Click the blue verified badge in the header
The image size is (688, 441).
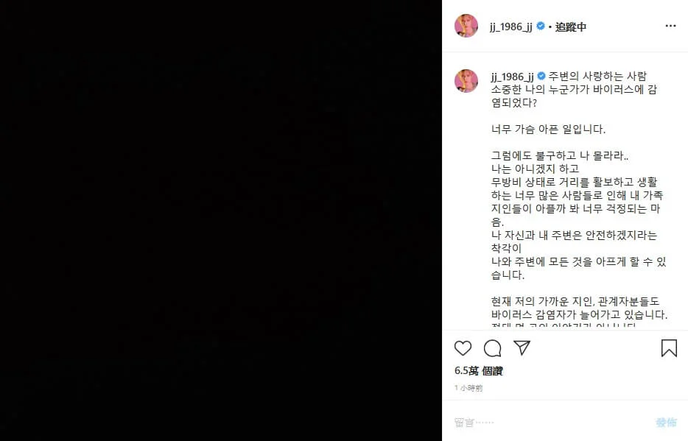(x=541, y=27)
